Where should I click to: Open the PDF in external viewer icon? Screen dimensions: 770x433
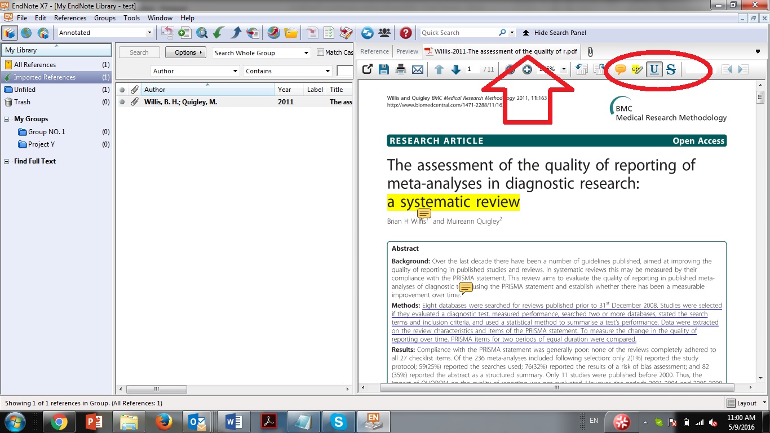(x=367, y=69)
